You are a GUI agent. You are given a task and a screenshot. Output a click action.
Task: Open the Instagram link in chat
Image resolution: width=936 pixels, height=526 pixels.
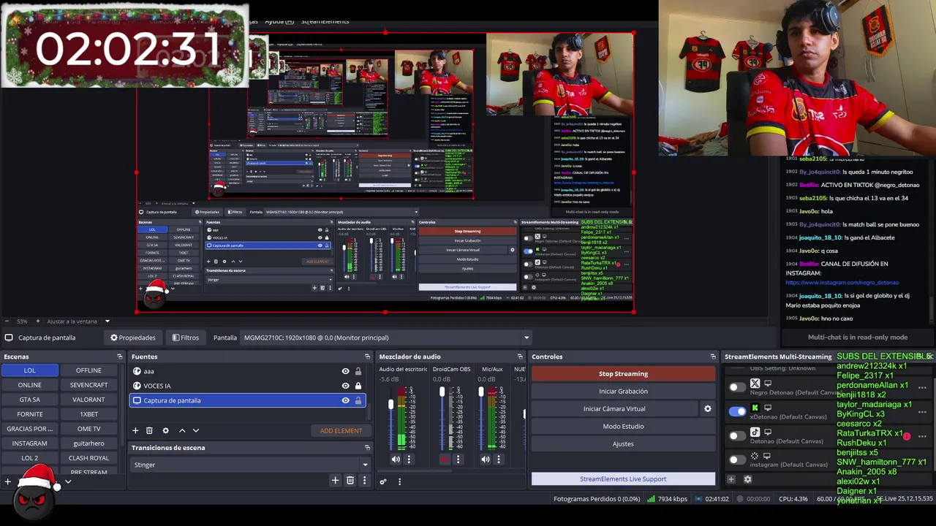[x=842, y=283]
